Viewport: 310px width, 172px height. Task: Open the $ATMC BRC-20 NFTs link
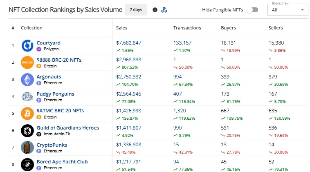click(60, 111)
